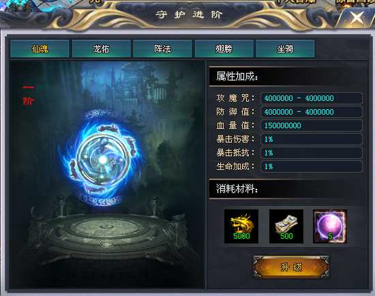Open the 坐骑 tab
375x296 pixels.
coord(285,49)
